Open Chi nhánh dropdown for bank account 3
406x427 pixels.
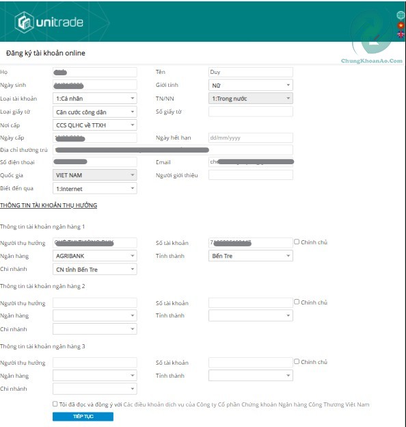95,389
